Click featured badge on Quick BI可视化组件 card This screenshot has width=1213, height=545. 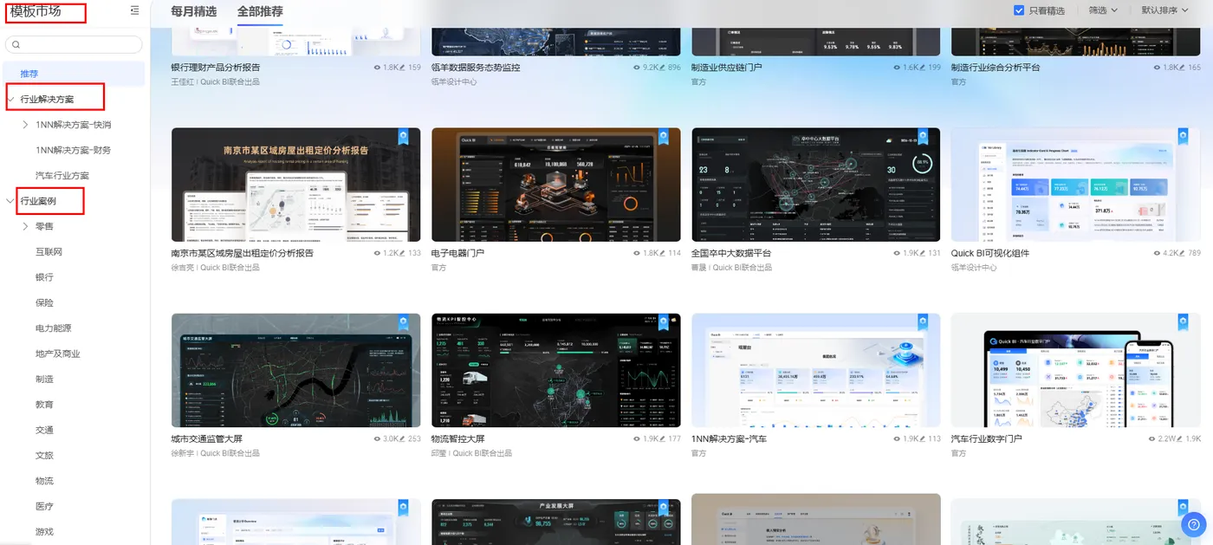[1184, 136]
